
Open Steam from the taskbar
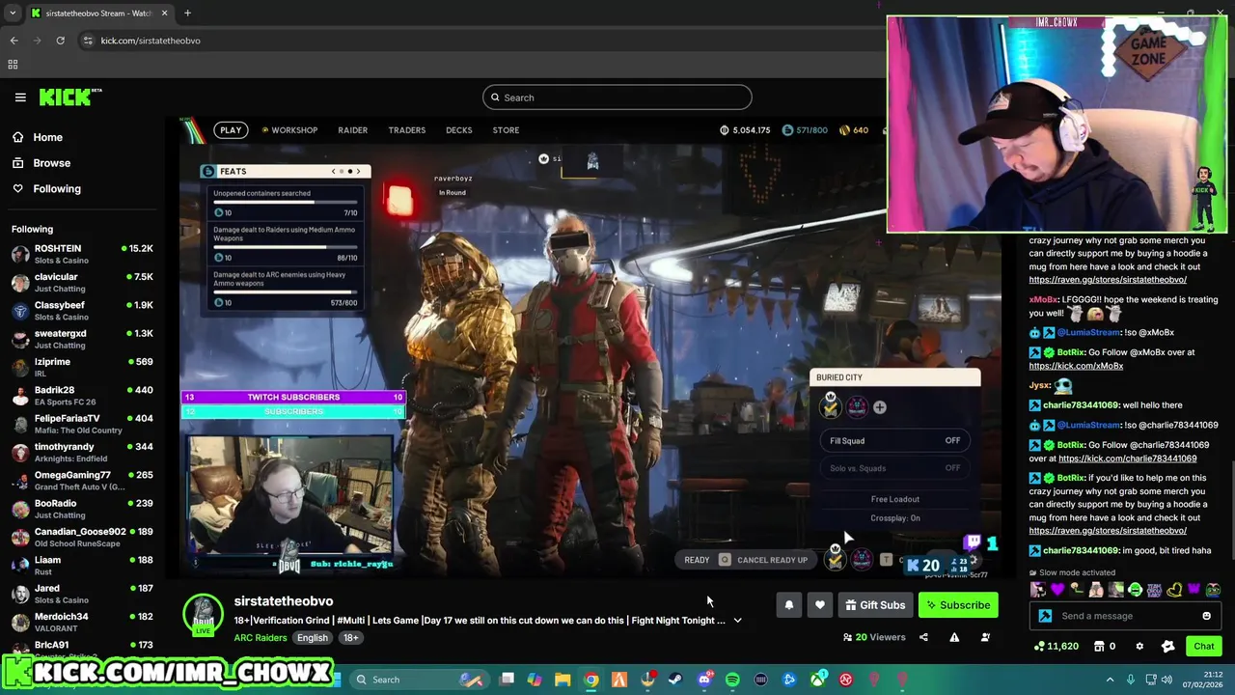[675, 680]
